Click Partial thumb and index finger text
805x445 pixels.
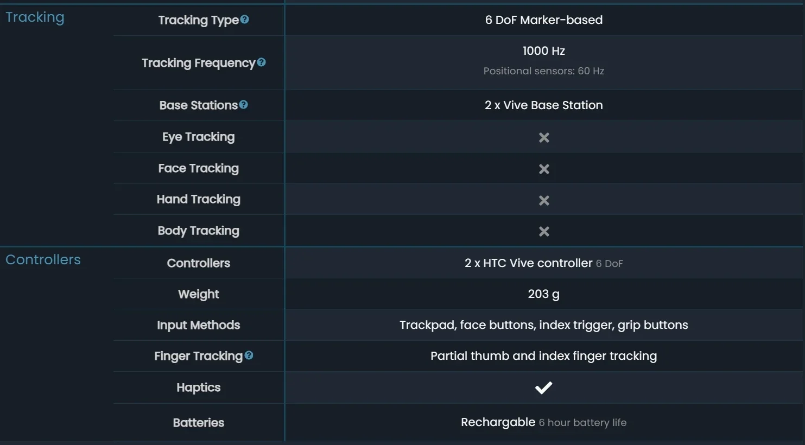543,356
